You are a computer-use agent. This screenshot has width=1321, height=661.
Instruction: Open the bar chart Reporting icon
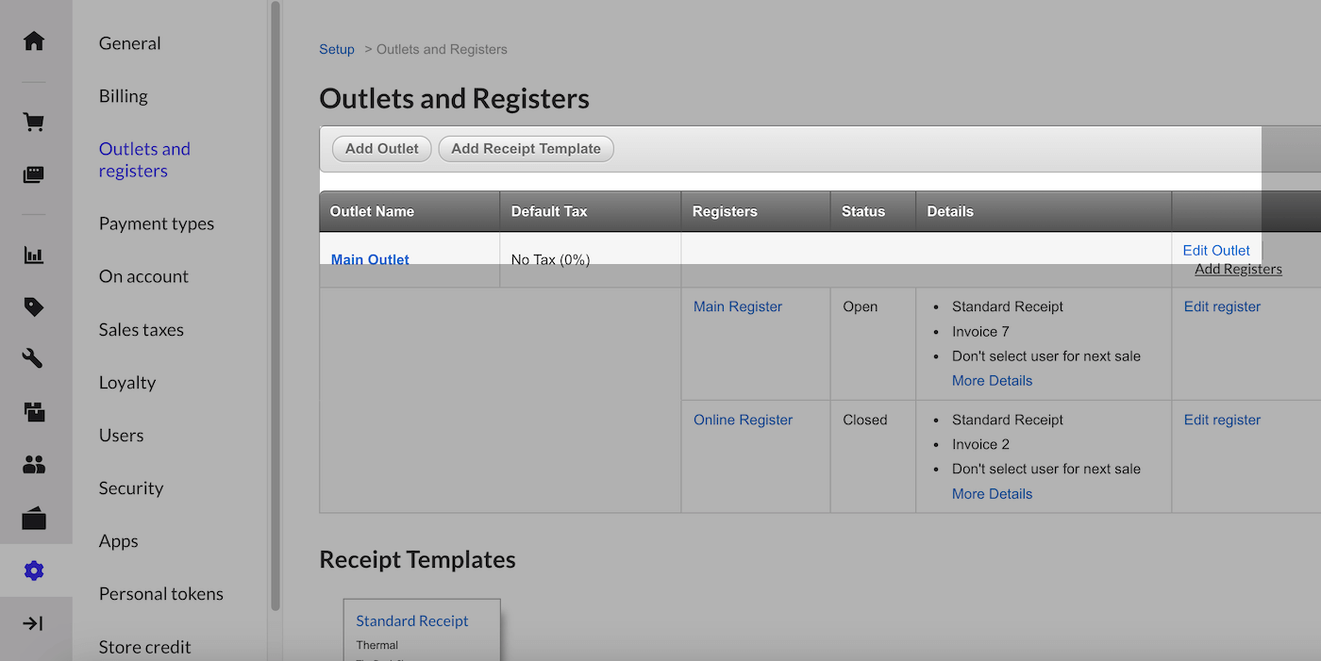[34, 256]
